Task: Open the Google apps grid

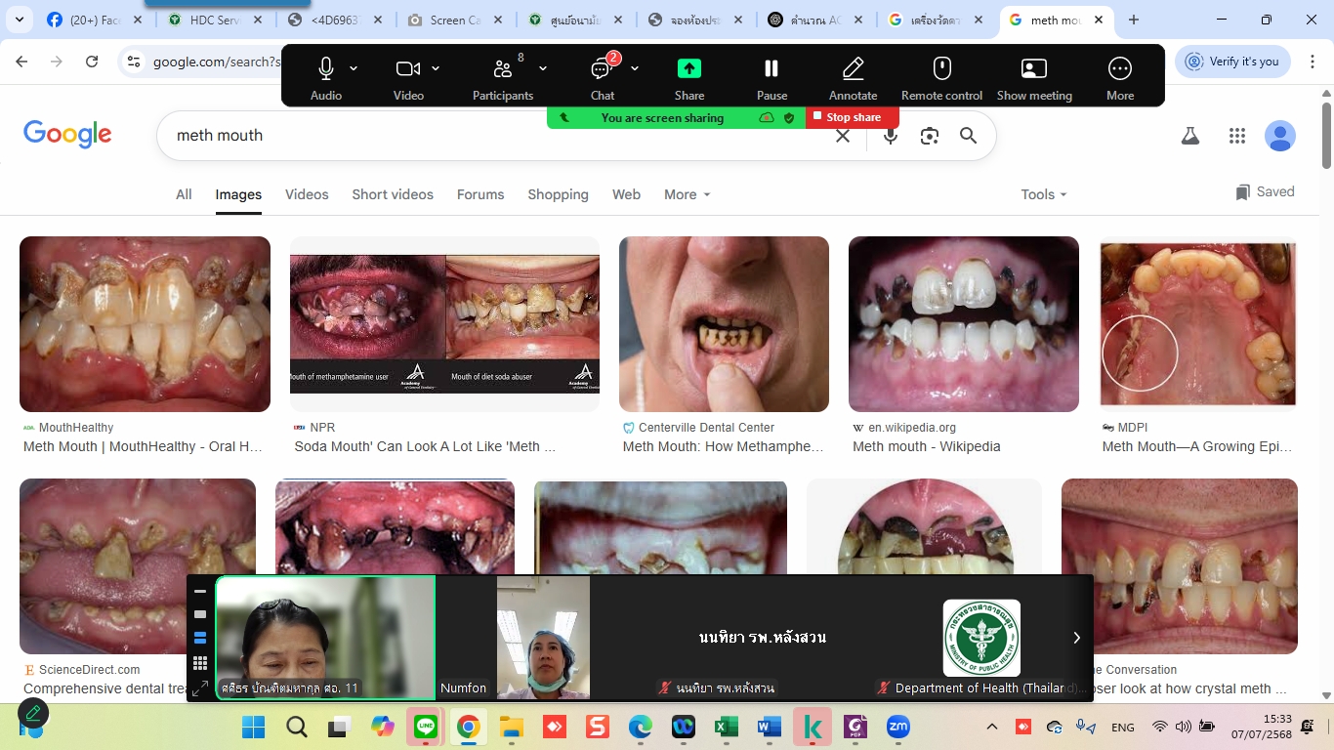Action: click(x=1237, y=136)
